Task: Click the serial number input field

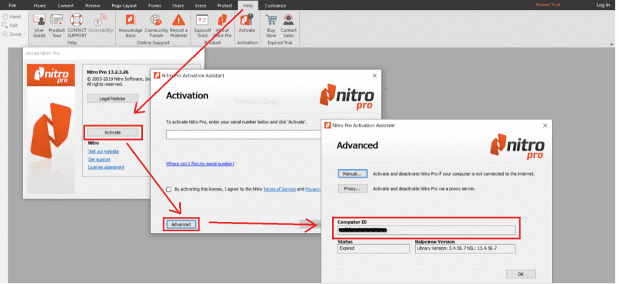Action: pos(244,135)
